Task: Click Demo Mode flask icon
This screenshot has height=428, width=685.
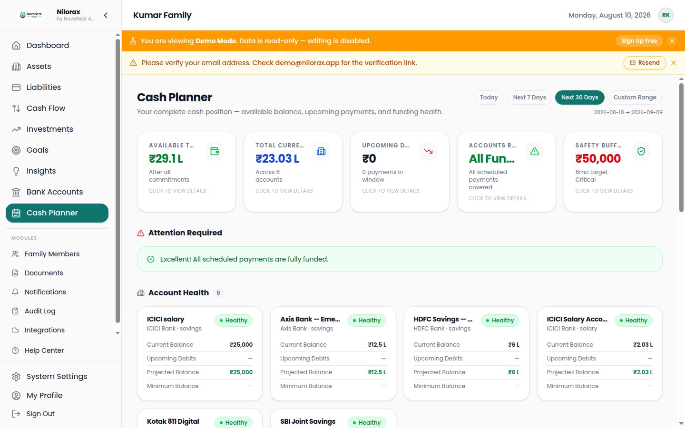Action: [x=133, y=41]
